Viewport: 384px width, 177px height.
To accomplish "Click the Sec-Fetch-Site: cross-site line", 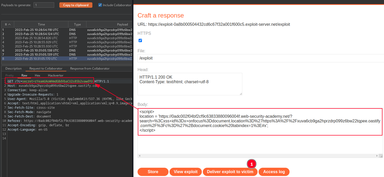I will [31, 108].
